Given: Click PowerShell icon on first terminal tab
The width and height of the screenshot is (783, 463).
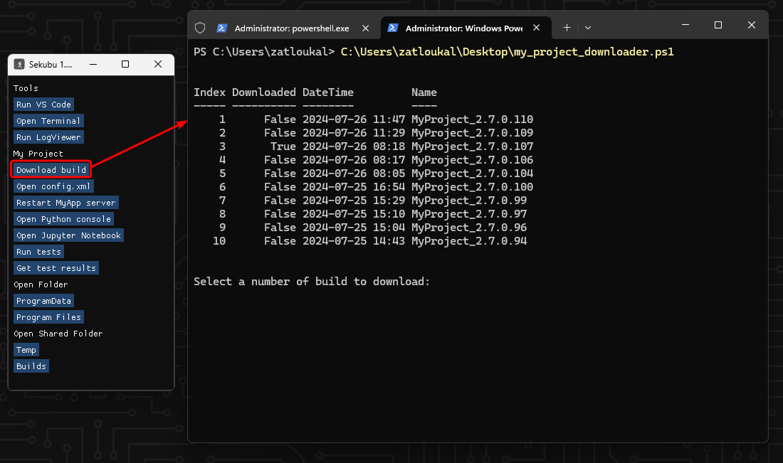Looking at the screenshot, I should [222, 28].
